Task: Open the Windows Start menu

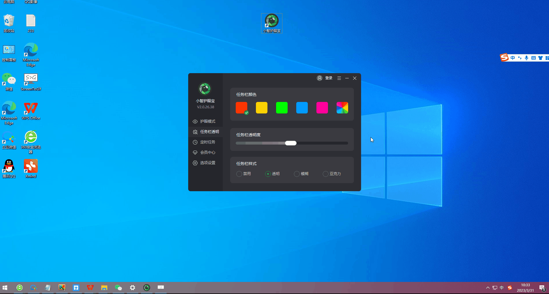Action: point(5,287)
